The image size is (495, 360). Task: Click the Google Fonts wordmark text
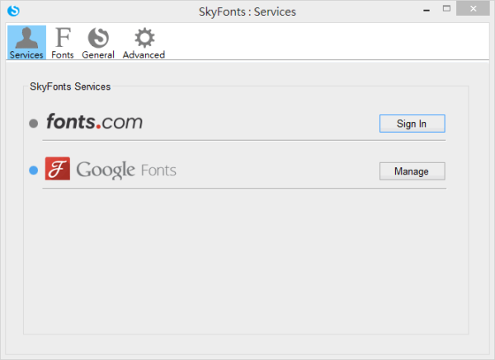pos(125,171)
